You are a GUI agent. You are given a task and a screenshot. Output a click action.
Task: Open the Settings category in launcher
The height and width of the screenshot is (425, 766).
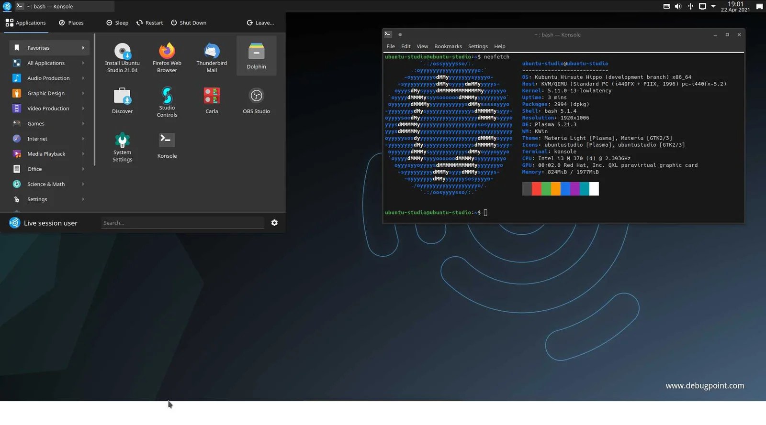49,199
